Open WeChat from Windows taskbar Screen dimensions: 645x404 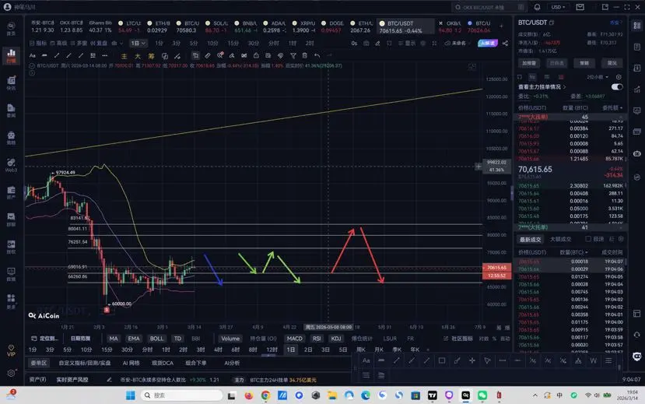click(x=482, y=395)
